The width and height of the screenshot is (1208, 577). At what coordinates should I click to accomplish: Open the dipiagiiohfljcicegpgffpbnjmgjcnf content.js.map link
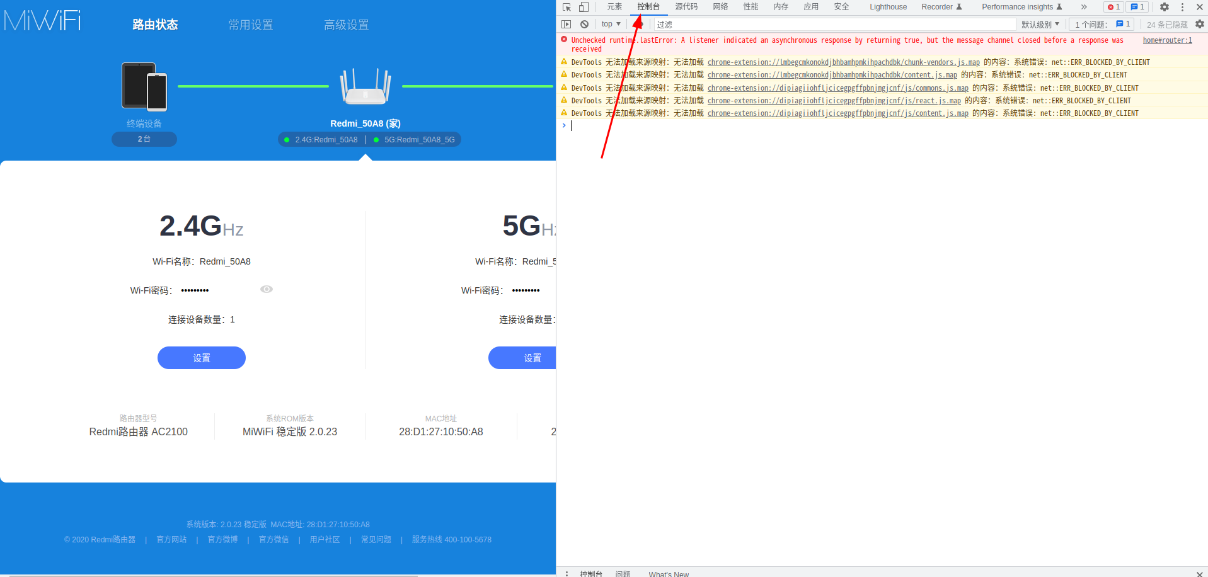(x=838, y=113)
